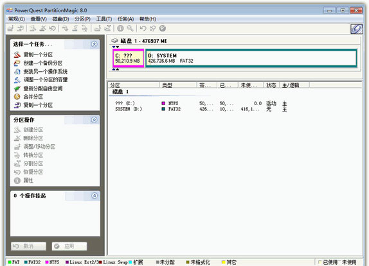Select the C: ??? partition block in disk map

point(129,58)
